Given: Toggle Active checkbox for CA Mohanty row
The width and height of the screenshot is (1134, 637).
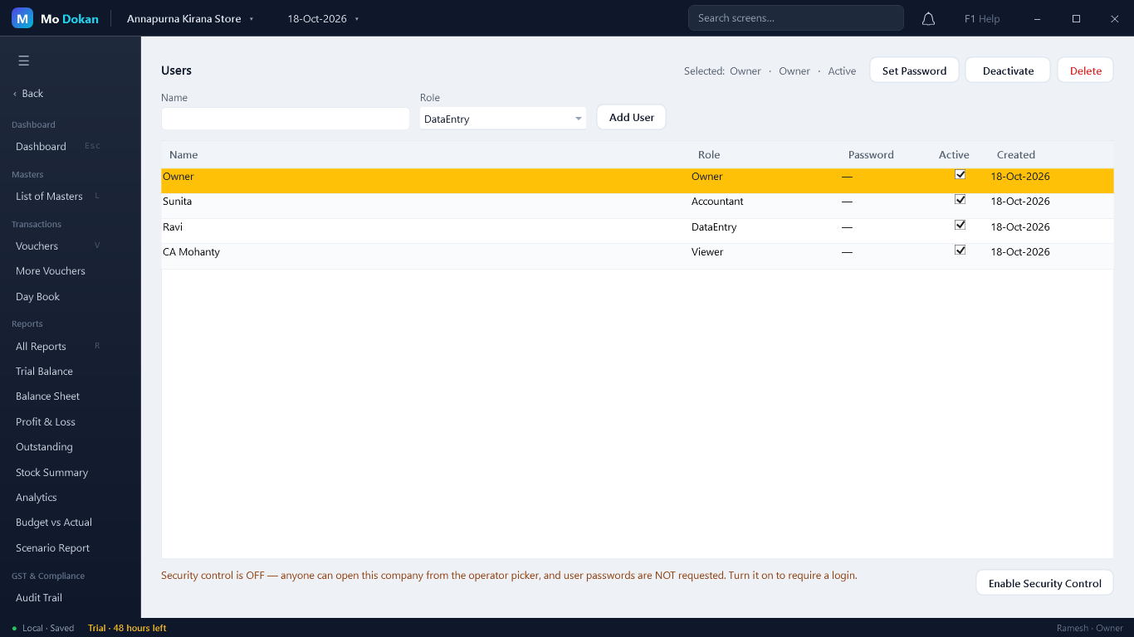Looking at the screenshot, I should pyautogui.click(x=960, y=250).
